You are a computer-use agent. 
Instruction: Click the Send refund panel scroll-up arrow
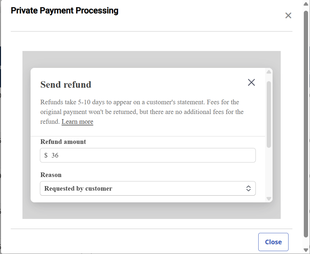pyautogui.click(x=269, y=72)
